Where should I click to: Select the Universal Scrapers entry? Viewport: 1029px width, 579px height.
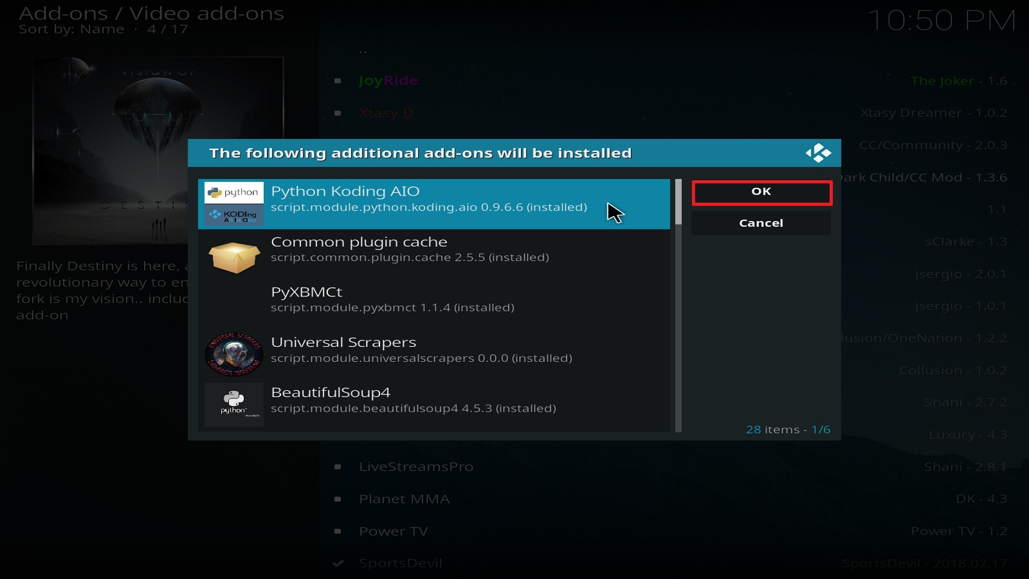click(434, 355)
